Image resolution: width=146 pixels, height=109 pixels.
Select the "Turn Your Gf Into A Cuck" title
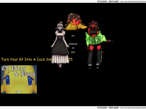37,59
